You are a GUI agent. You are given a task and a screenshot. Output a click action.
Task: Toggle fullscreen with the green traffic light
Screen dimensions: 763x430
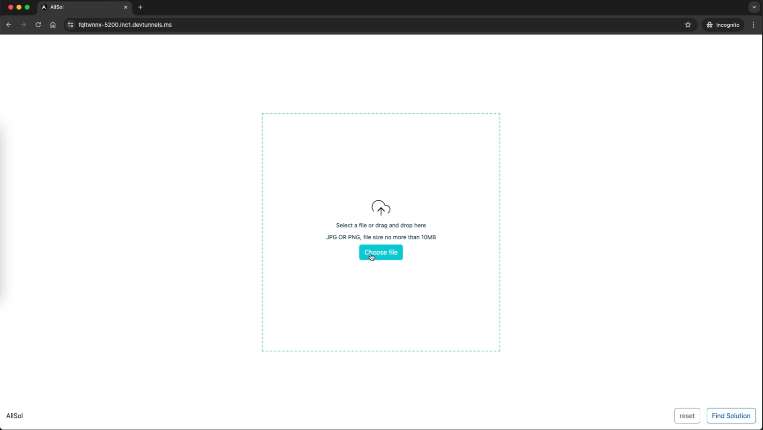pos(27,7)
